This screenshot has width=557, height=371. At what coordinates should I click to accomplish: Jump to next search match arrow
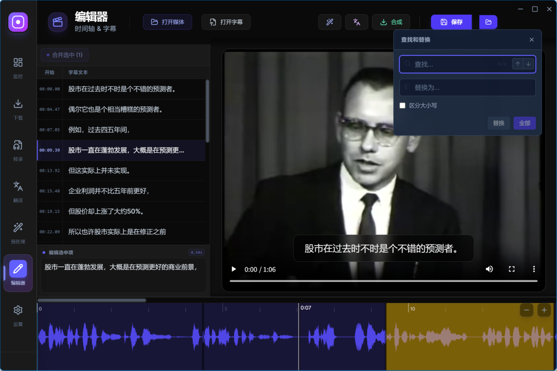[528, 64]
